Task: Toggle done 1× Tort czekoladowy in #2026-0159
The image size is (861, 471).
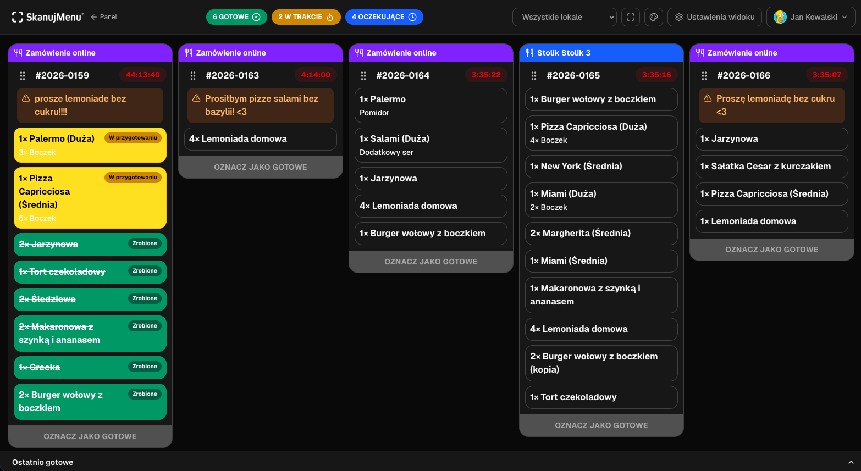Action: click(x=90, y=272)
